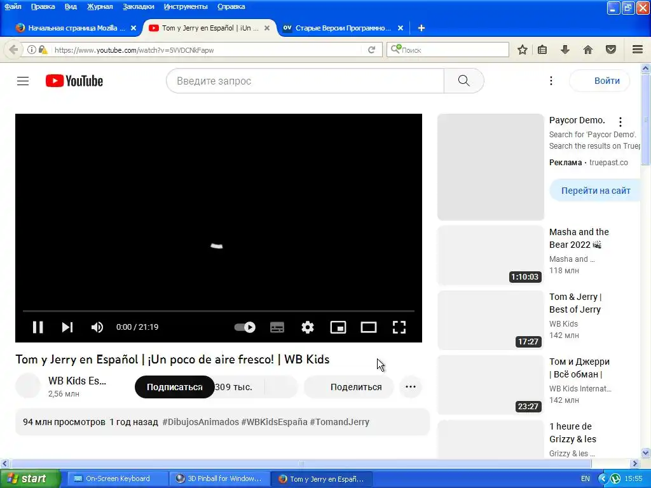The width and height of the screenshot is (651, 488).
Task: Open the YouTube hamburger guide menu
Action: point(23,81)
